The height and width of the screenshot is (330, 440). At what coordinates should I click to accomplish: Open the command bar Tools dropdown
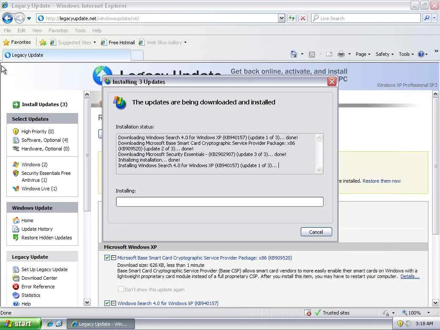406,54
